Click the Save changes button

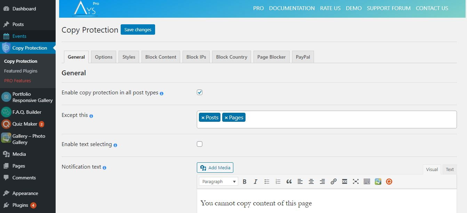coord(138,29)
